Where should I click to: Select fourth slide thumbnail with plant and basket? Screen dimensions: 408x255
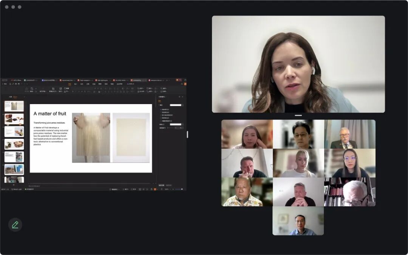tap(14, 144)
